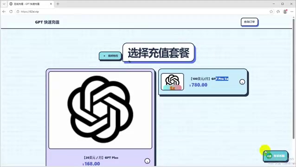296x167 pixels.
Task: Click the GPT Pro 5x logo thumbnail
Action: 172,82
